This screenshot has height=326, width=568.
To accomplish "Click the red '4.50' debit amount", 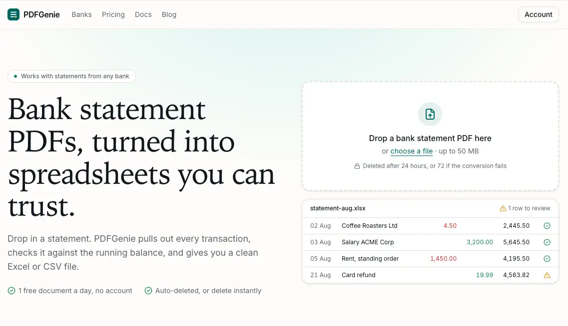I will (450, 226).
